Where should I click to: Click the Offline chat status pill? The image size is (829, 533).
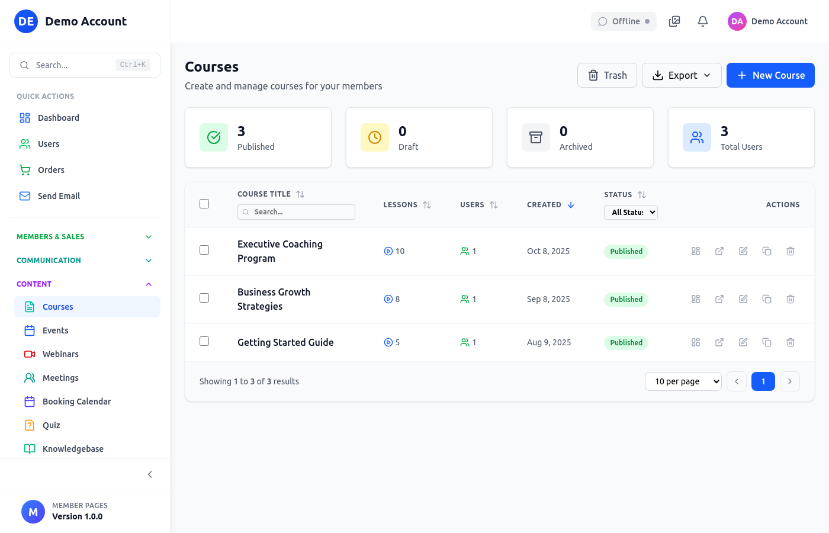(624, 21)
